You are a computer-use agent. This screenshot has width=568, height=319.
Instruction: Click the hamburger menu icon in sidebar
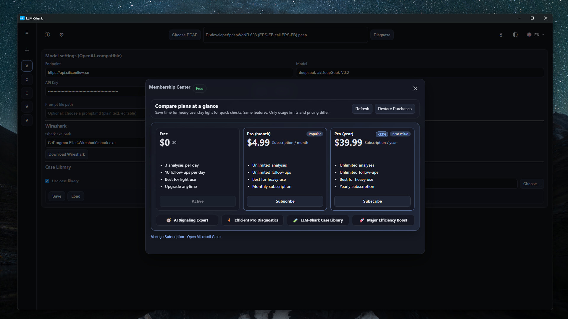(x=27, y=32)
